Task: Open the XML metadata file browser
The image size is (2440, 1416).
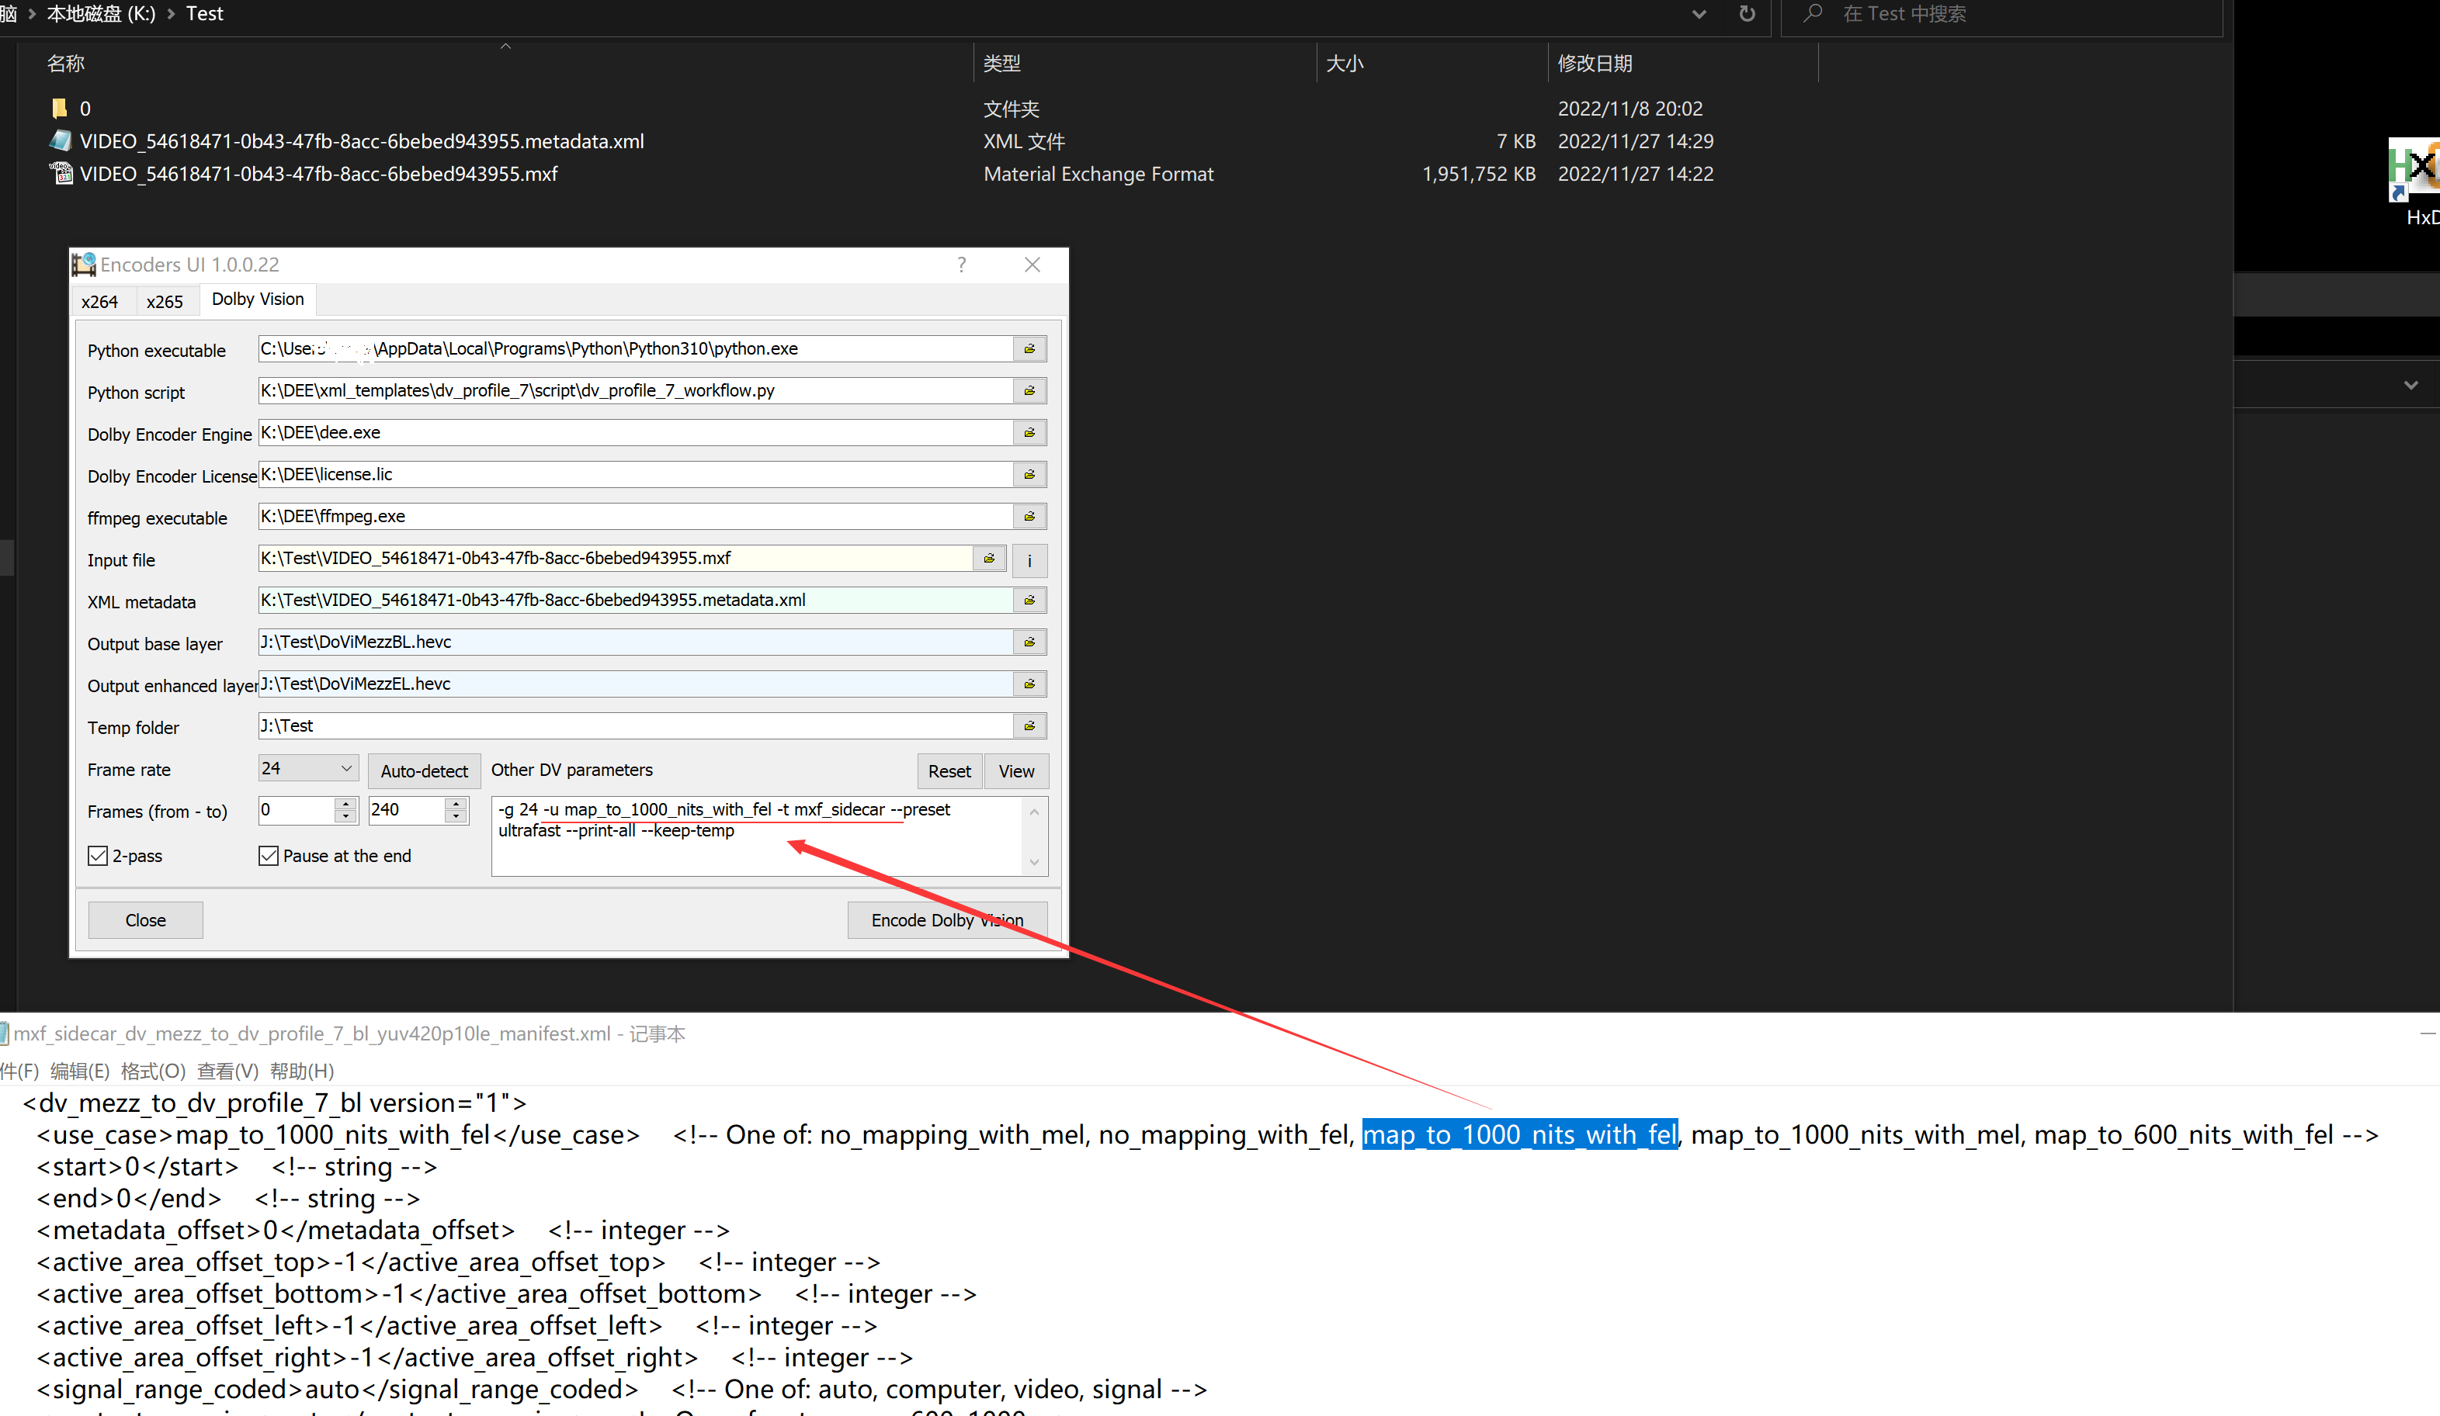Action: 1029,600
